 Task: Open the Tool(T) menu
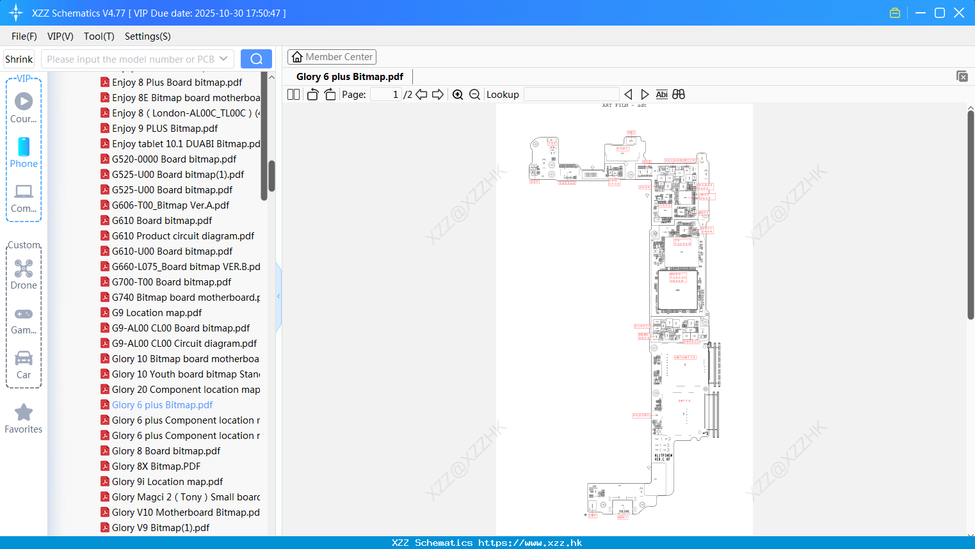pos(99,36)
